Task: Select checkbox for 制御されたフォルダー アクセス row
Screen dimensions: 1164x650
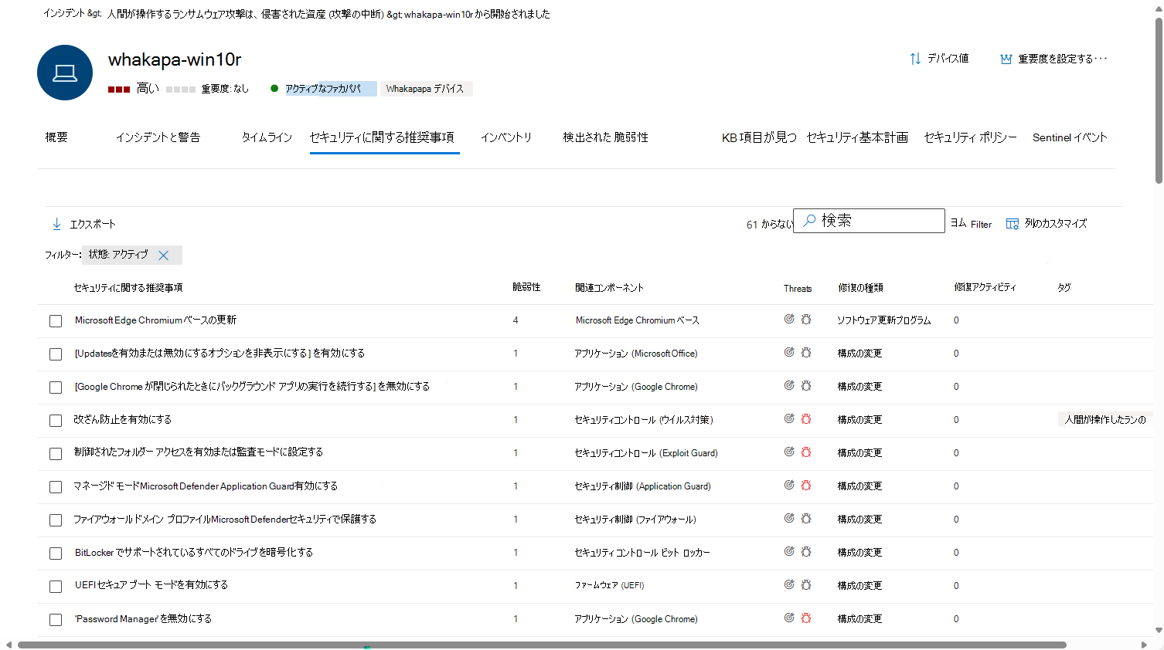Action: [x=56, y=454]
